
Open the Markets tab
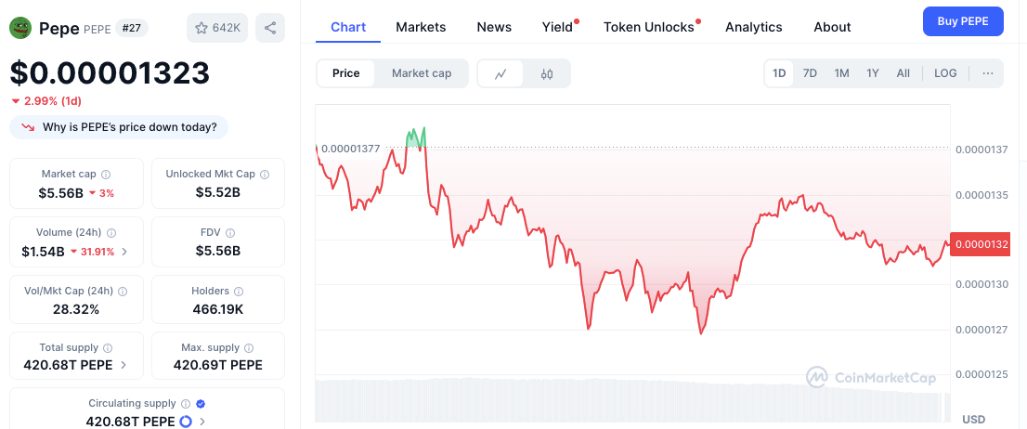tap(421, 27)
